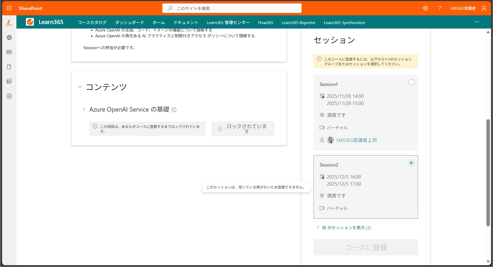This screenshot has height=267, width=493.
Task: Click the Sessionへの参加が必要です。 text
Action: click(109, 48)
